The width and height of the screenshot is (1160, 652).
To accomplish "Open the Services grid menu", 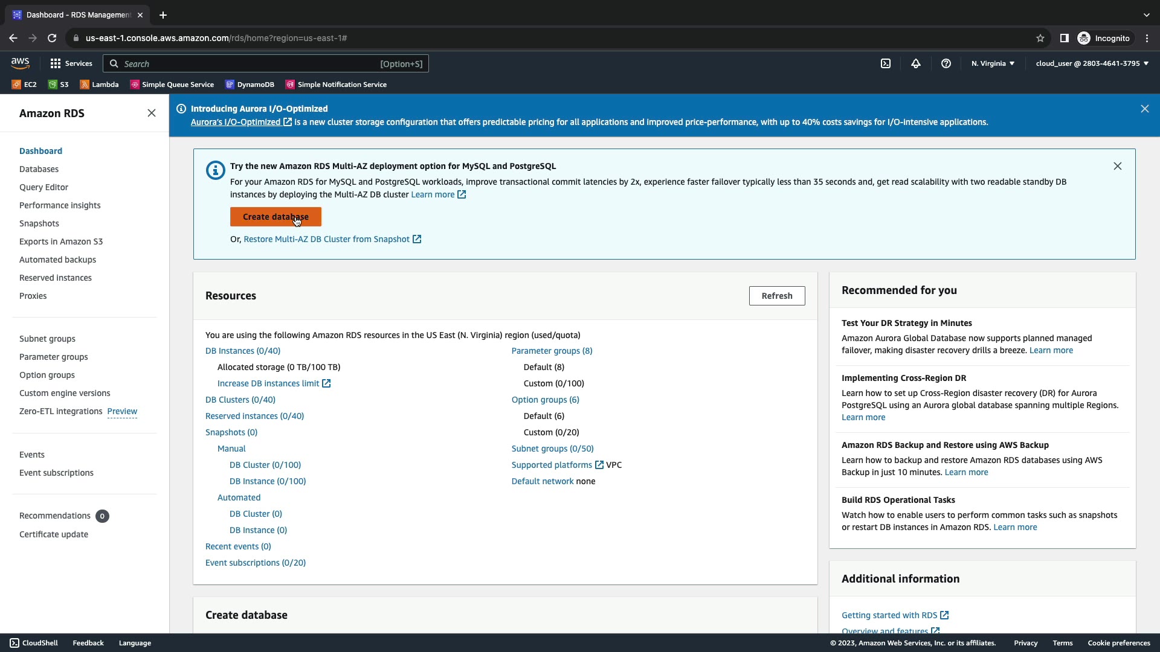I will coord(71,63).
